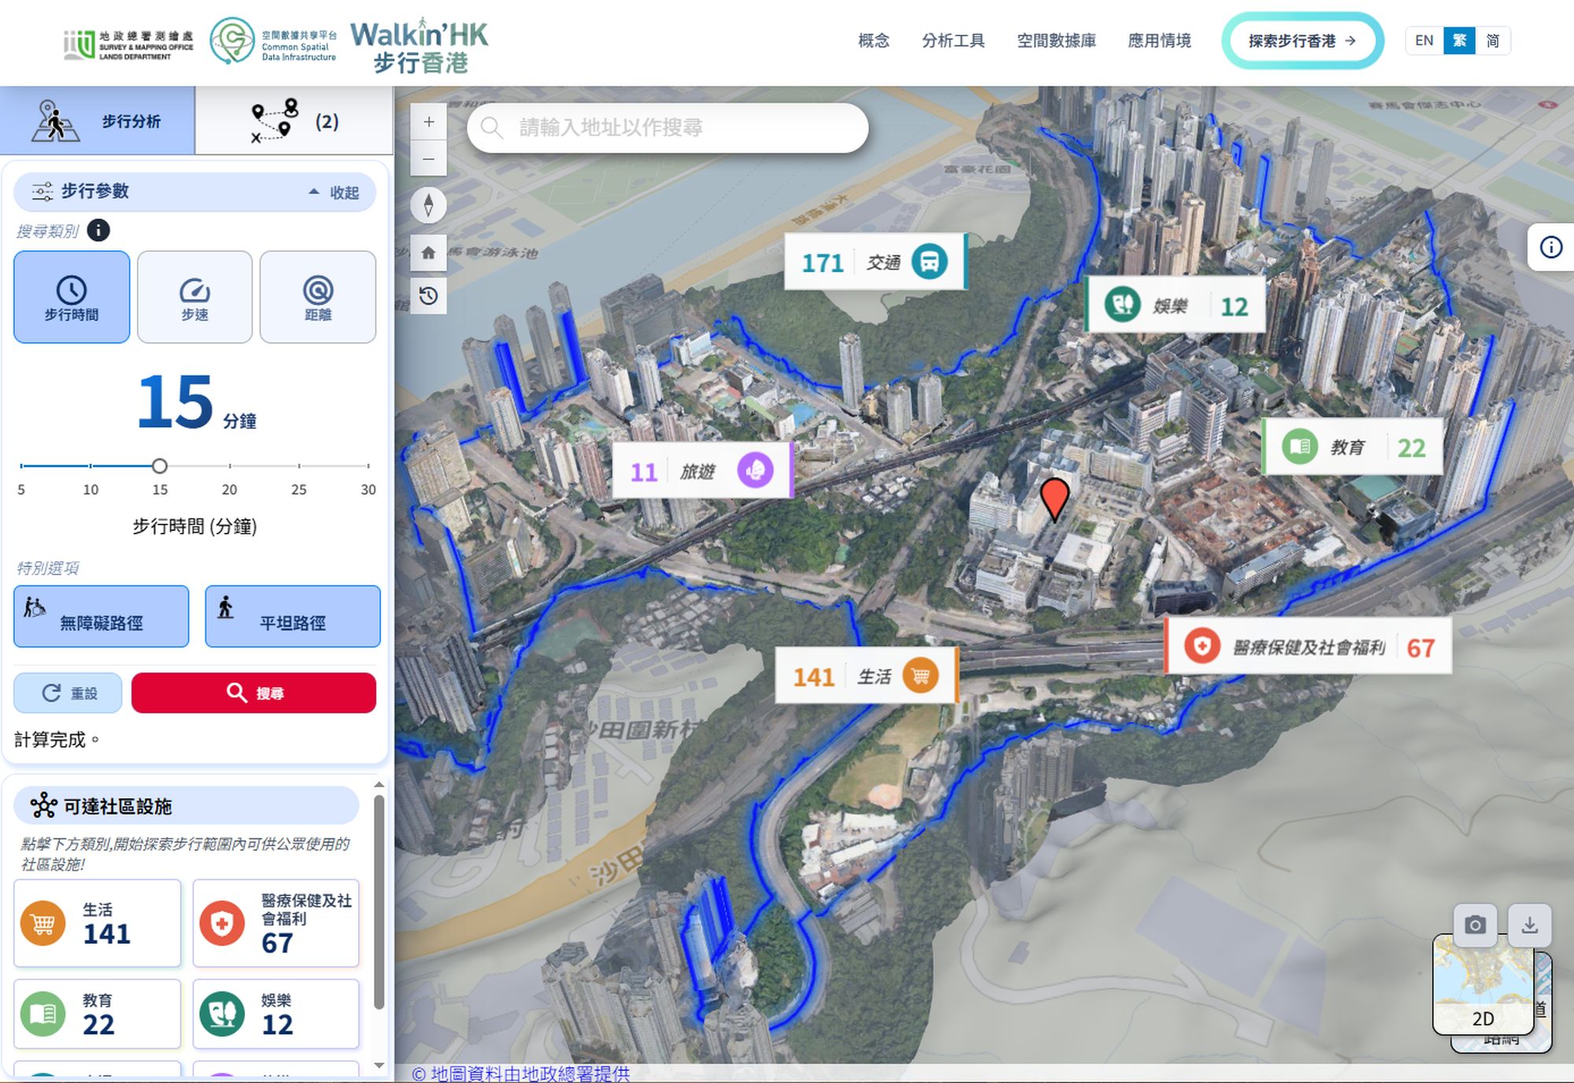This screenshot has width=1574, height=1083.
Task: Capture a map screenshot with camera icon
Action: (1476, 925)
